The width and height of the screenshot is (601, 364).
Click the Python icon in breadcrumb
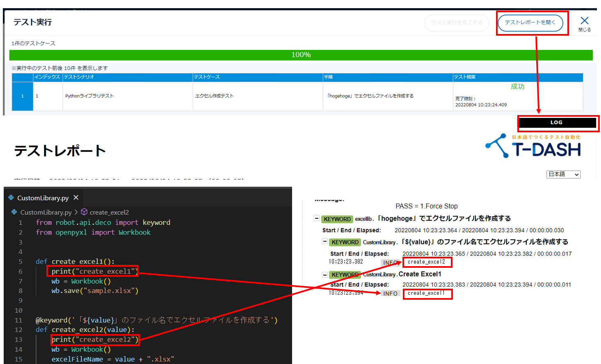point(14,212)
